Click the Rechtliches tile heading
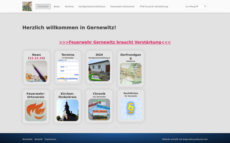This screenshot has width=230, height=143. click(x=131, y=93)
